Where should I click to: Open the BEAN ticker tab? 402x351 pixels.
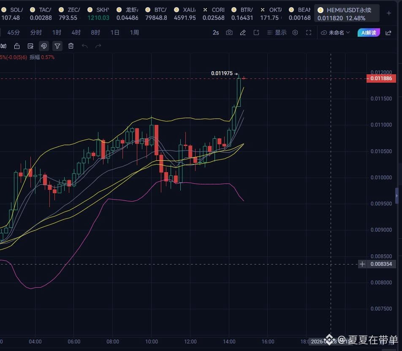tap(299, 13)
